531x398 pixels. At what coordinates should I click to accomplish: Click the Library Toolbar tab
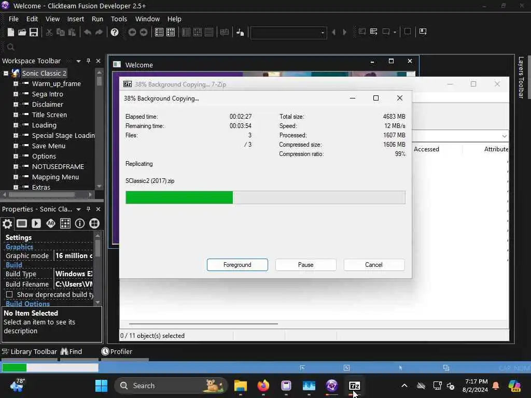[x=30, y=352]
